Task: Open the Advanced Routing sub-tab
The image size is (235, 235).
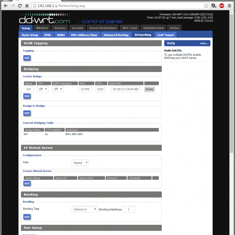Action: (116, 35)
